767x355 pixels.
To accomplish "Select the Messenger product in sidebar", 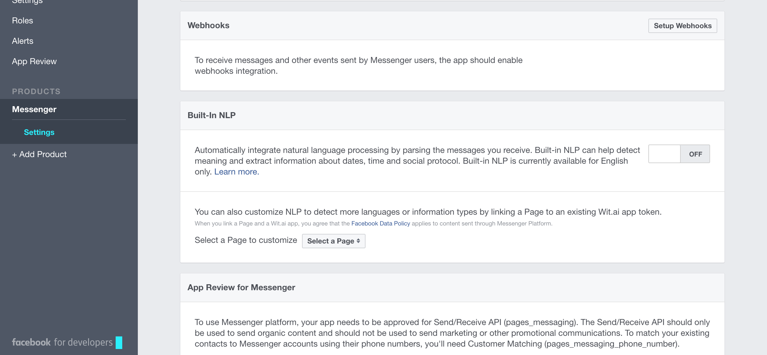I will tap(34, 109).
